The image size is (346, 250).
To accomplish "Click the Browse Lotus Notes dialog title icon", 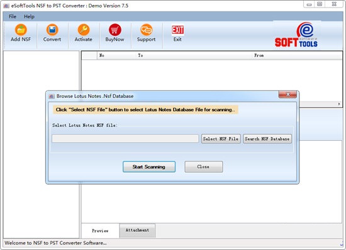I will pos(52,96).
